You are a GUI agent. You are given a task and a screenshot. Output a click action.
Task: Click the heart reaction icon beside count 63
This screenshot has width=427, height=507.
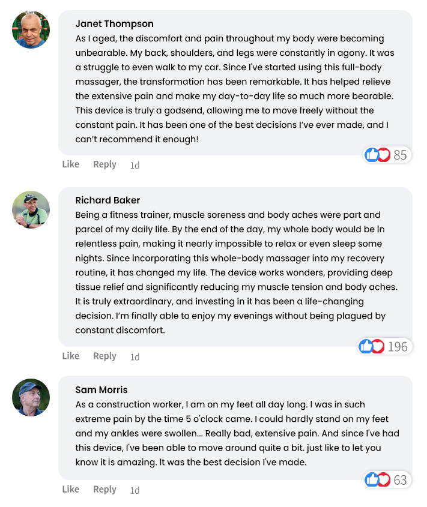(x=384, y=480)
